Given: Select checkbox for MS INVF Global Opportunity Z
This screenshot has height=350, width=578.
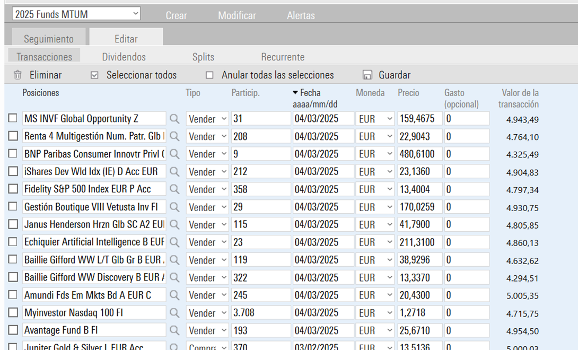Looking at the screenshot, I should tap(13, 118).
